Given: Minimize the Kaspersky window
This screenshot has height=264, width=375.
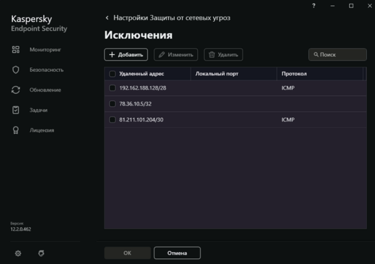Looking at the screenshot, I should 332,6.
